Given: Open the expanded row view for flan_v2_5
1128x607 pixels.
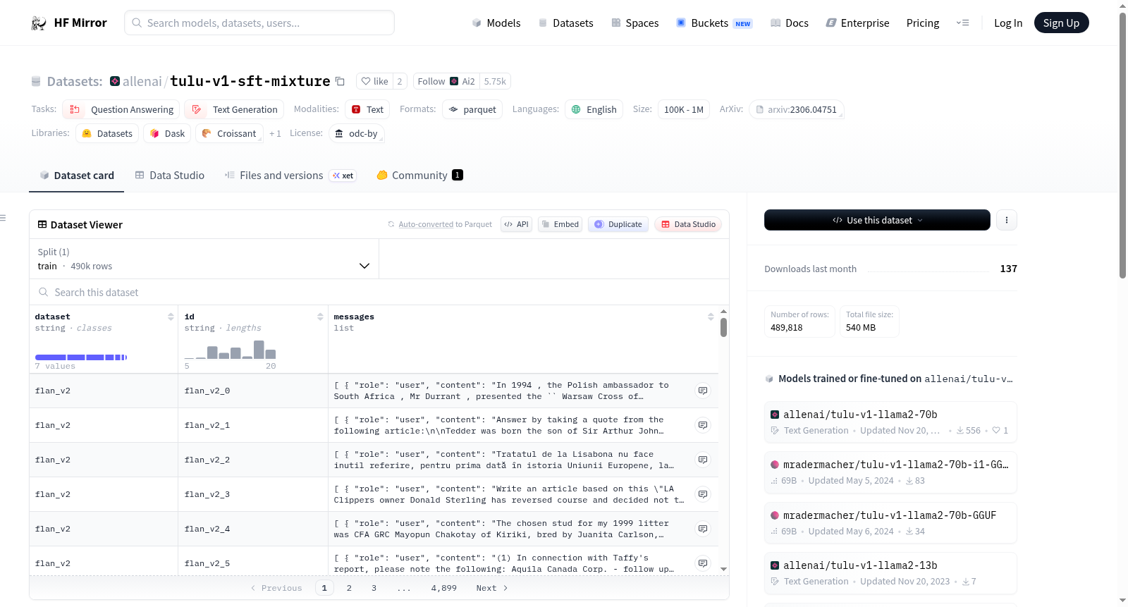Looking at the screenshot, I should point(703,563).
